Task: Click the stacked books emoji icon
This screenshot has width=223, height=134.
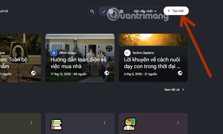Action: [x=56, y=124]
